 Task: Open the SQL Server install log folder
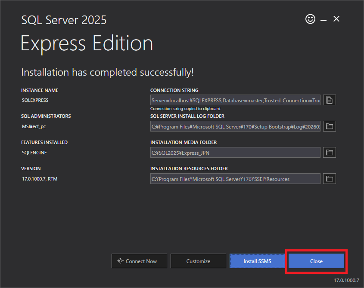[x=330, y=126]
